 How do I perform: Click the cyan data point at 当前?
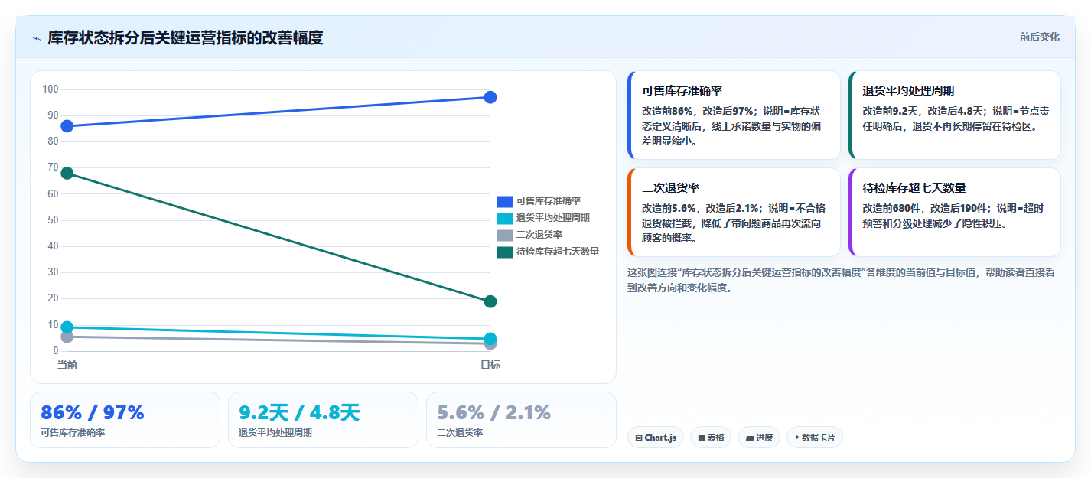coord(67,327)
